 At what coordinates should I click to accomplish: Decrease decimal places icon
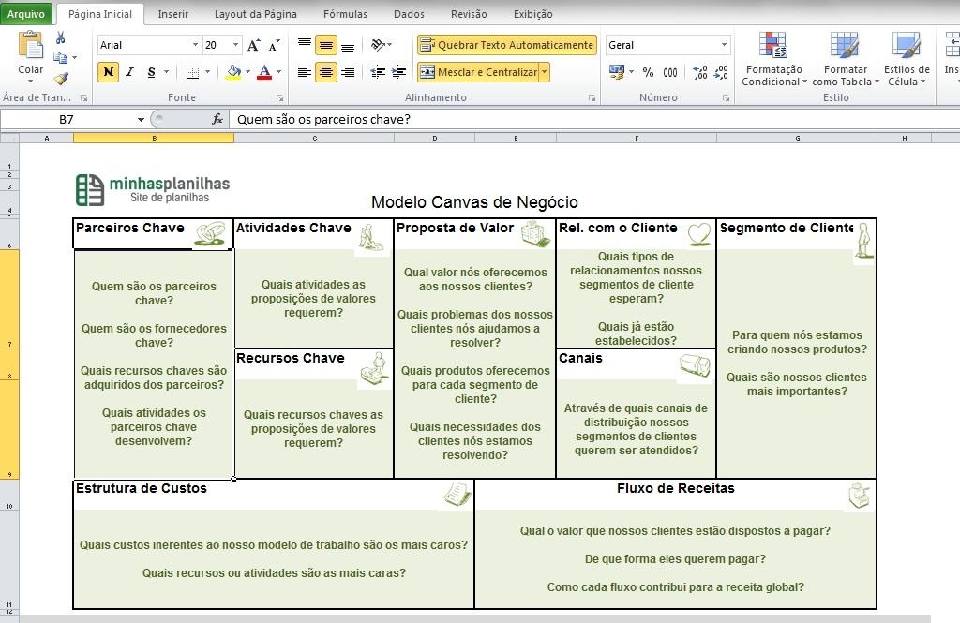click(x=721, y=72)
